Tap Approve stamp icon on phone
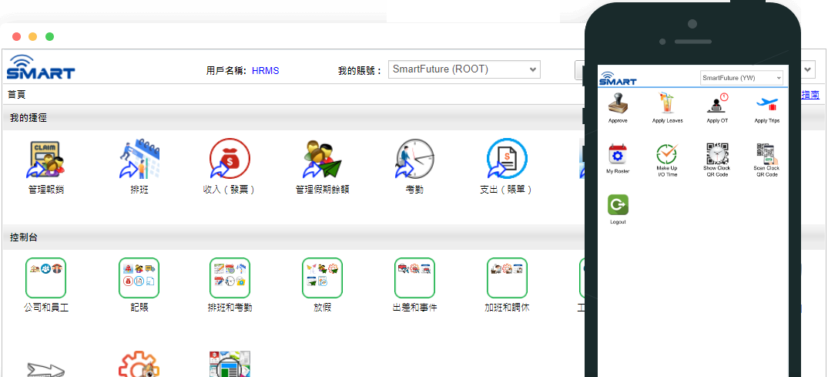Screen dimensions: 828x377 [618, 104]
